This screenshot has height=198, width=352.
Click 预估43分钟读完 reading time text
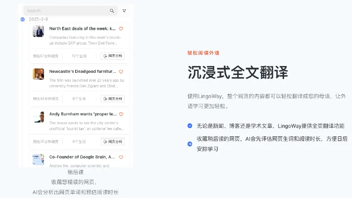[x=45, y=99]
